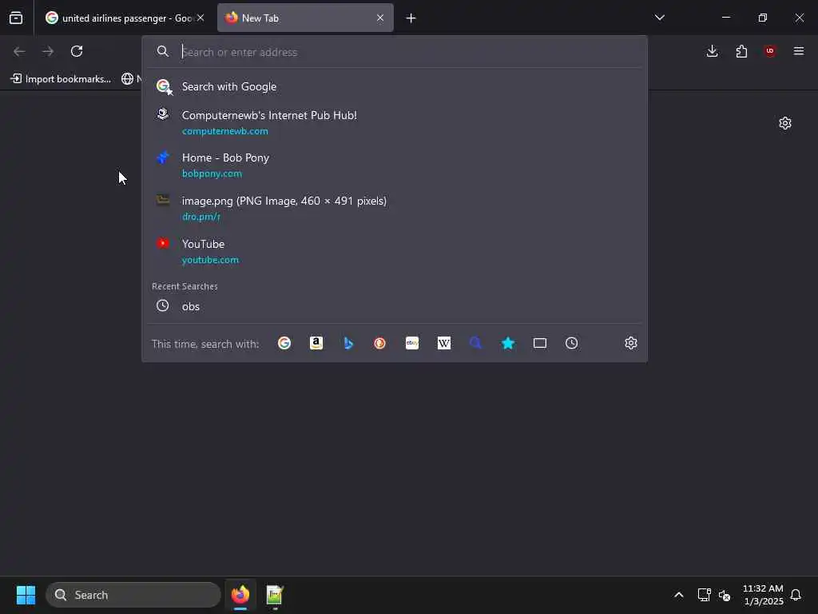
Task: Click the youtube.com URL text
Action: [210, 260]
